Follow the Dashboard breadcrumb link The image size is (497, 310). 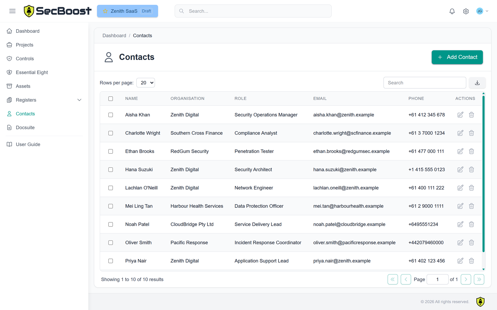114,35
